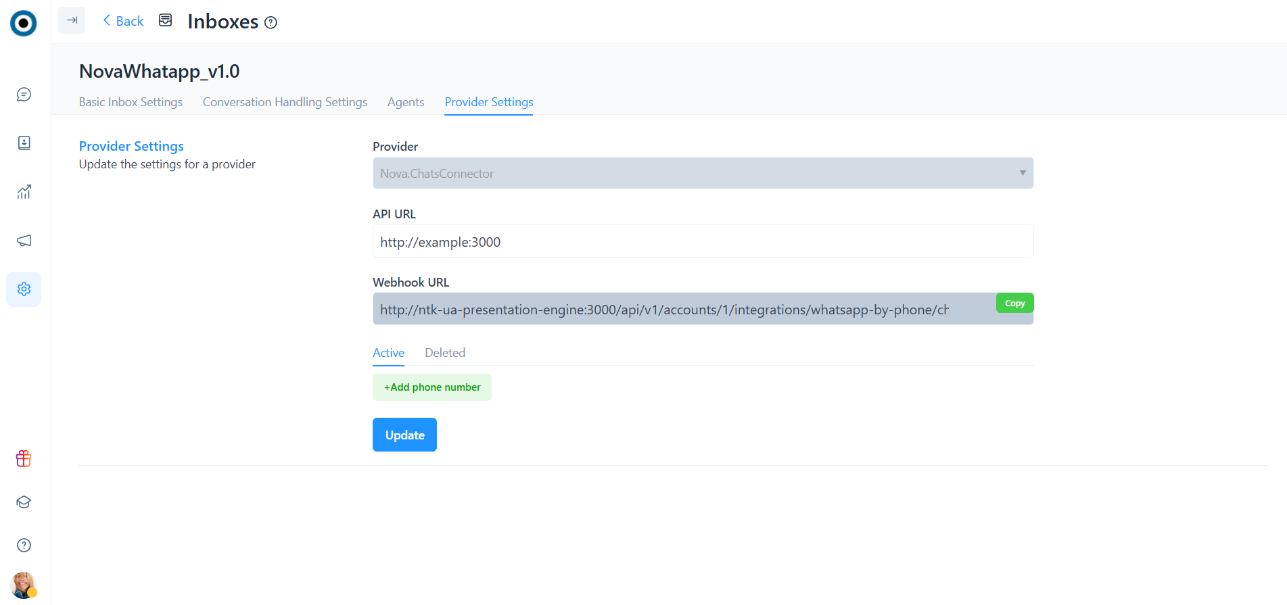Open the Contacts sidebar icon
1287x605 pixels.
click(24, 143)
